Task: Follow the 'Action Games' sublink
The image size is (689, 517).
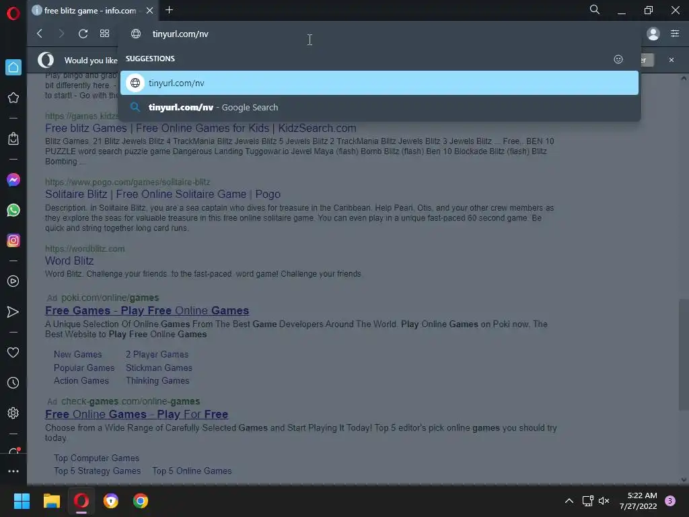Action: [81, 381]
